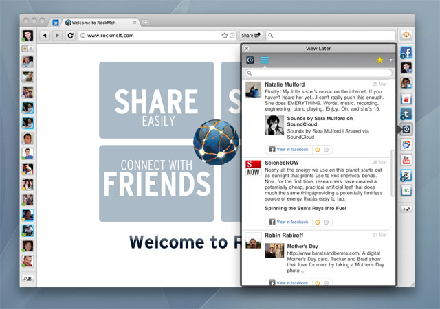View Natalie Mulford's post in Facebook
This screenshot has height=309, width=440.
tap(289, 150)
